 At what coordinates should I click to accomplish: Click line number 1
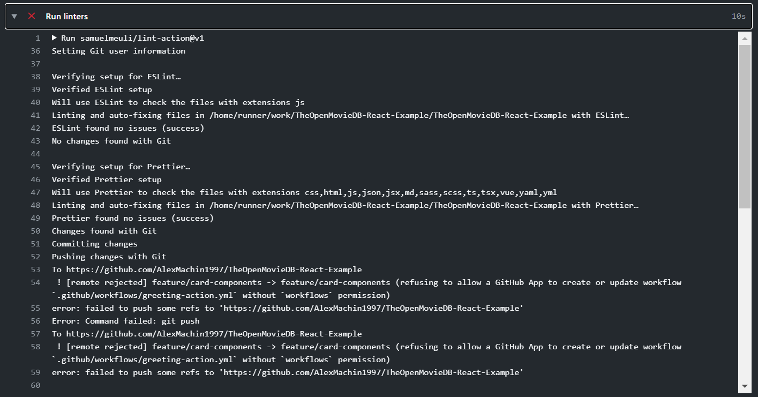pos(37,38)
